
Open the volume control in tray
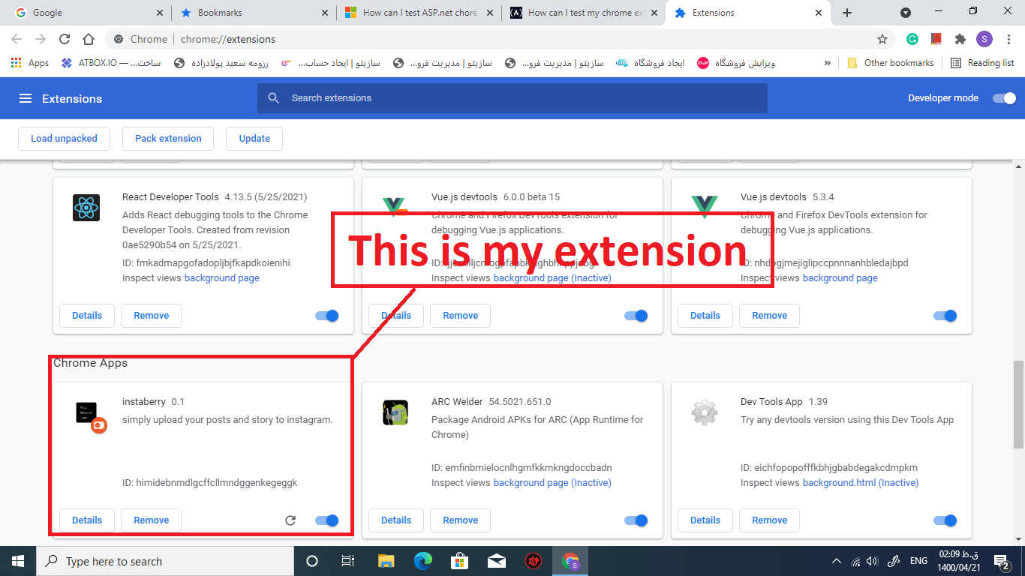point(871,561)
